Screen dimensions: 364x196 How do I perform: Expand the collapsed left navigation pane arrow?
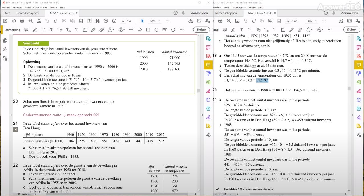click(x=11, y=115)
